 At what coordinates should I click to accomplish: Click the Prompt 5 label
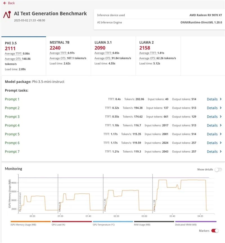[12, 134]
